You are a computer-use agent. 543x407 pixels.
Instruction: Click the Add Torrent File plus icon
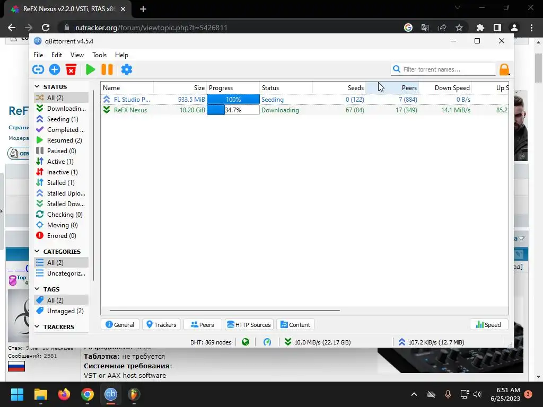pyautogui.click(x=55, y=69)
